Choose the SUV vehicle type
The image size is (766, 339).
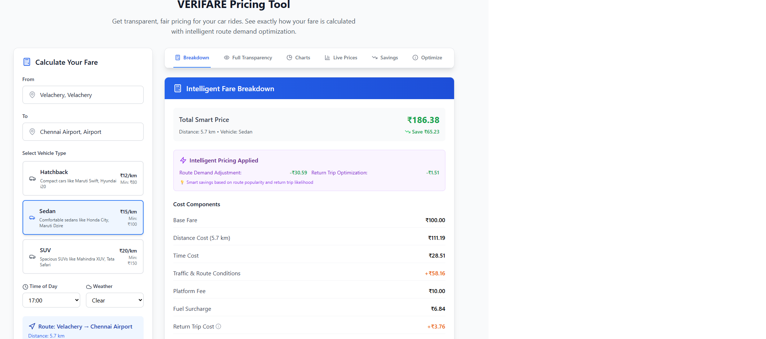83,257
